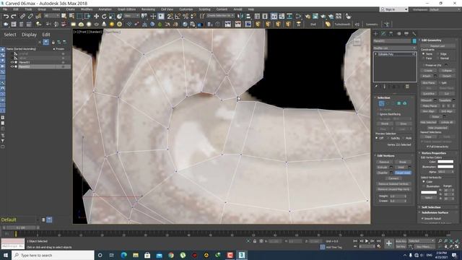The width and height of the screenshot is (462, 260).
Task: Open Scene Explorer Select menu
Action: coord(10,35)
